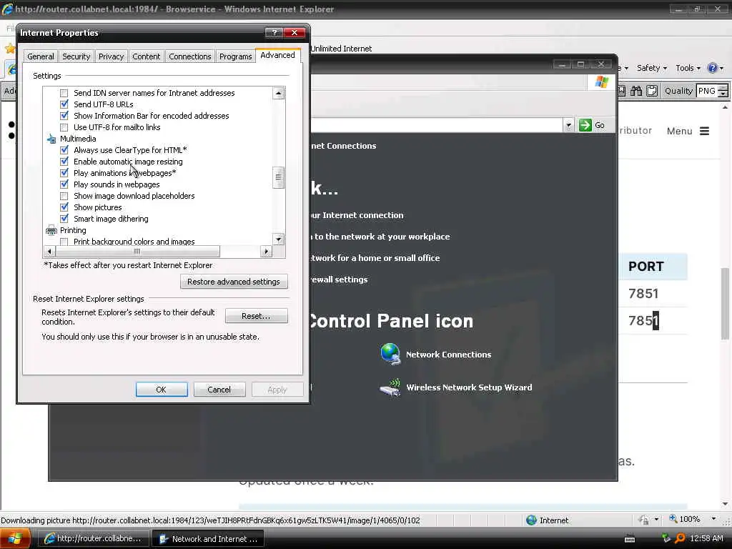The height and width of the screenshot is (549, 732).
Task: Decrease Quality PNG stepper down arrow
Action: 723,94
